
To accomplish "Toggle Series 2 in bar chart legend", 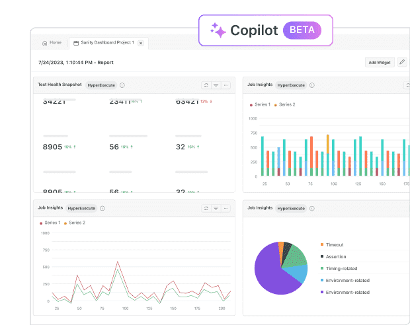I will click(x=285, y=104).
